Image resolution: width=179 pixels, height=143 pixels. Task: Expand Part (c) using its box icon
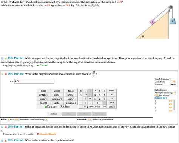click(2, 127)
